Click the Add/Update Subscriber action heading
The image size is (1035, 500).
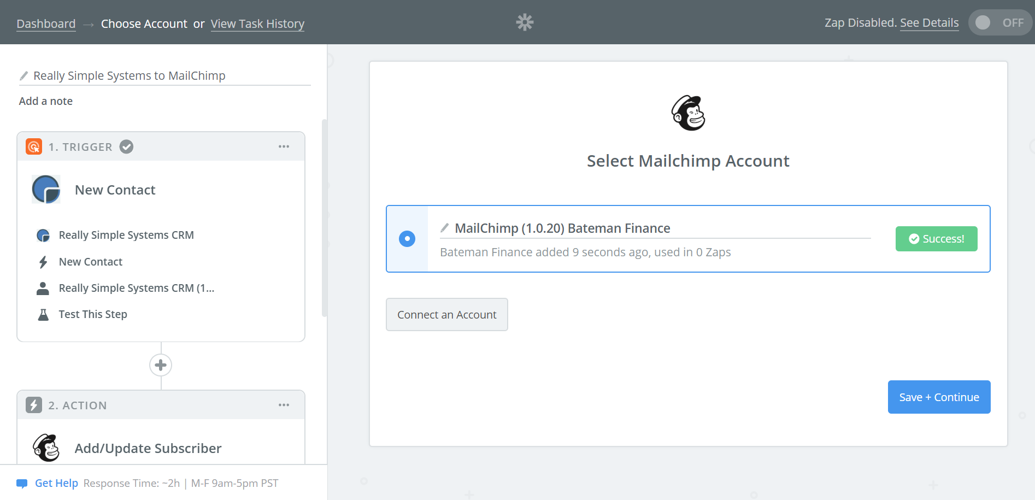click(148, 448)
